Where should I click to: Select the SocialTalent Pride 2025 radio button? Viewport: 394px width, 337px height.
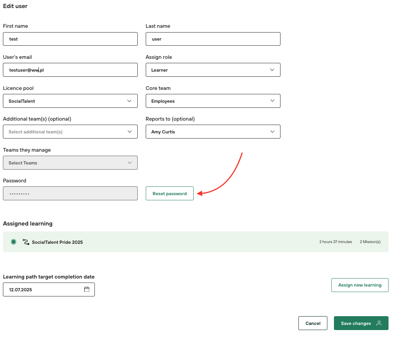point(14,242)
